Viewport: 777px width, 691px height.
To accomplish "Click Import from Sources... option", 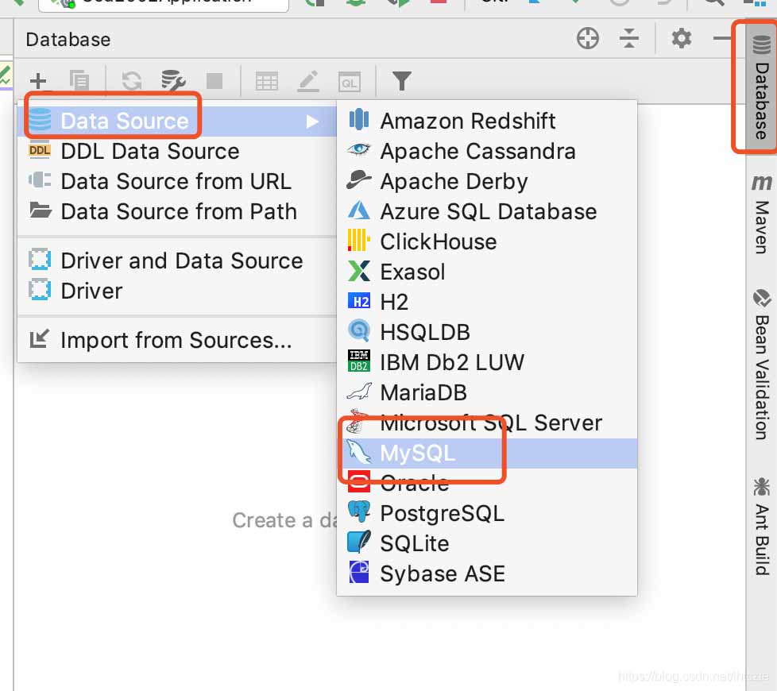I will tap(177, 340).
